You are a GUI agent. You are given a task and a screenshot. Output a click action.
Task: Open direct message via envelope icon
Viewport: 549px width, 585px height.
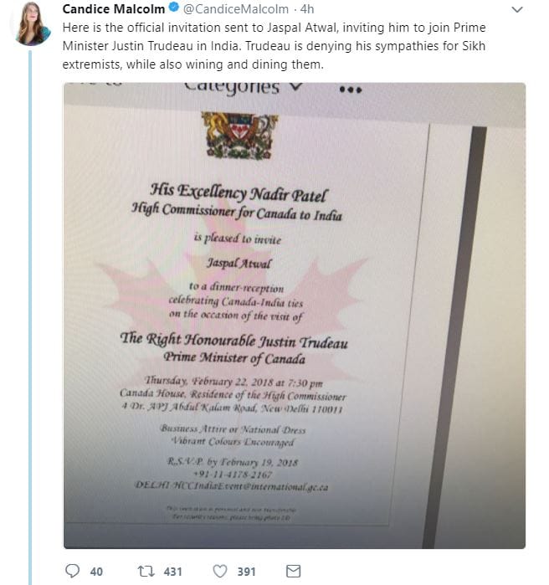click(x=293, y=571)
